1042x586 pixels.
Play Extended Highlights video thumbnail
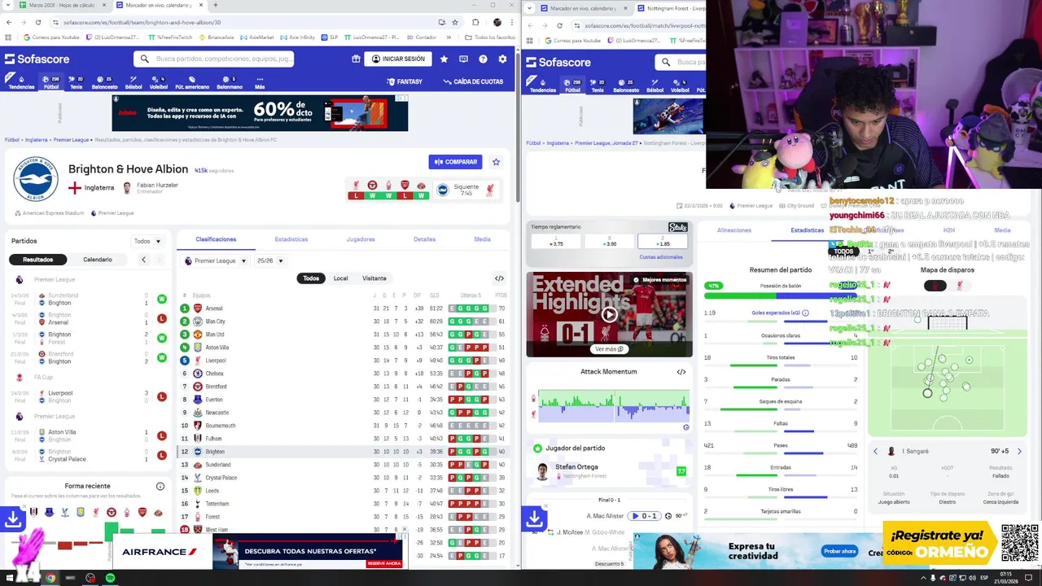[x=609, y=314]
